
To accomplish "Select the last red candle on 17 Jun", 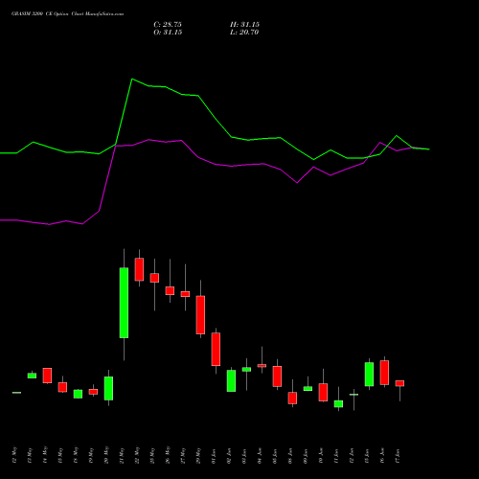I will coord(399,383).
